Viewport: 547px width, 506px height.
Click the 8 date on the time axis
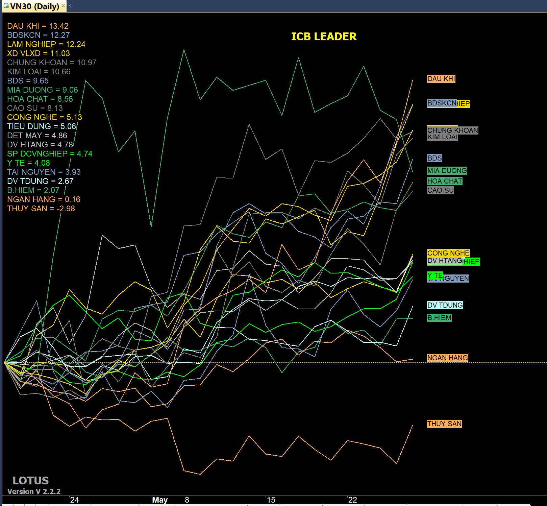187,500
